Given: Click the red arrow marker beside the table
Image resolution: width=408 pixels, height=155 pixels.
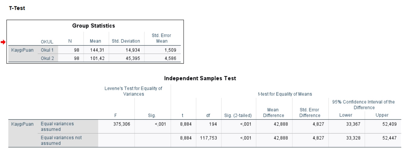Looking at the screenshot, I should [3, 42].
